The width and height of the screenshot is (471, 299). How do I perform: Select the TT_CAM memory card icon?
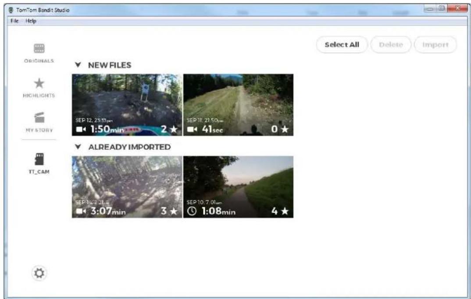tap(39, 159)
